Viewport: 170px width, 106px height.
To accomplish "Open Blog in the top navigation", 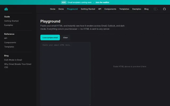I will coord(146,9).
